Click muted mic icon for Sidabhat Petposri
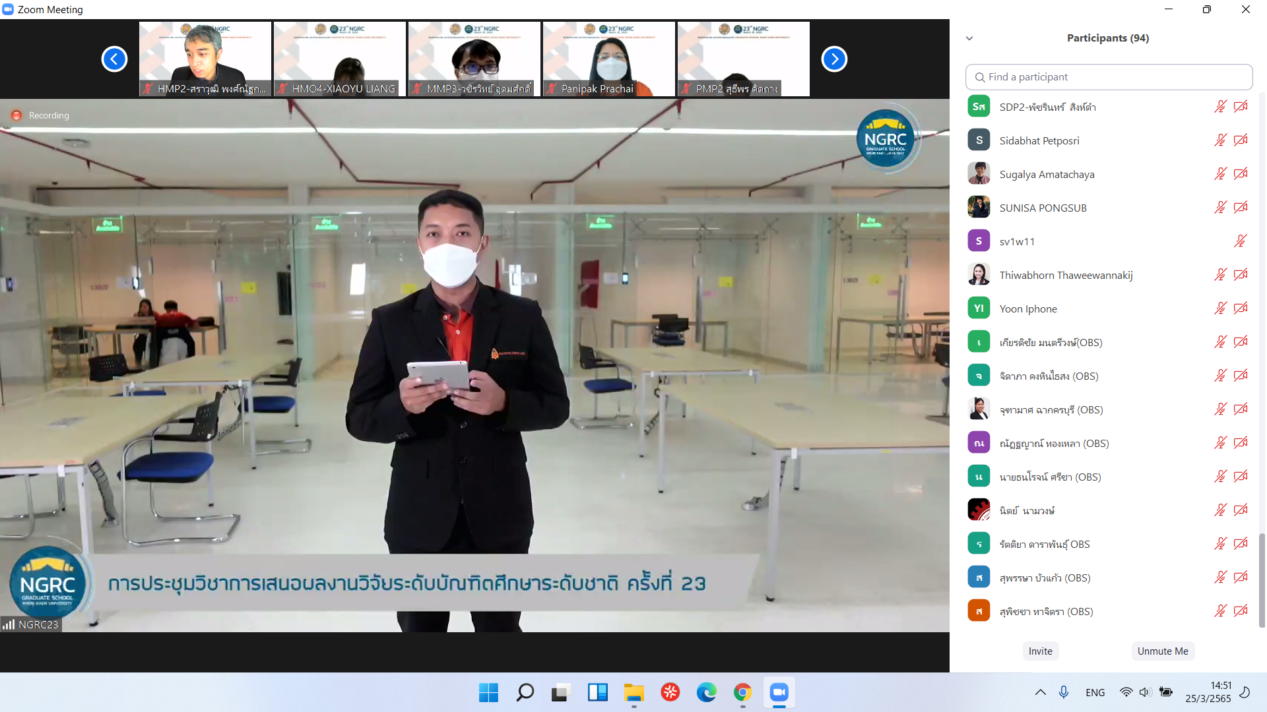Viewport: 1267px width, 712px height. (1220, 140)
